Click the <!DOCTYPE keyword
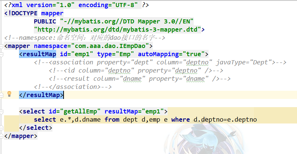 (x=21, y=13)
